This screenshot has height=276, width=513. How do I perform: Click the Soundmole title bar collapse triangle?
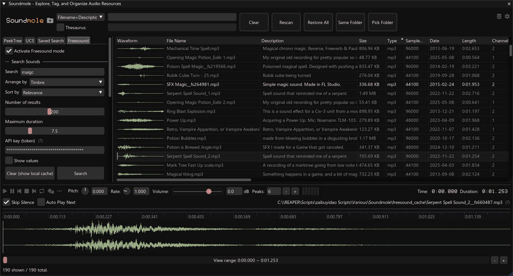4,4
